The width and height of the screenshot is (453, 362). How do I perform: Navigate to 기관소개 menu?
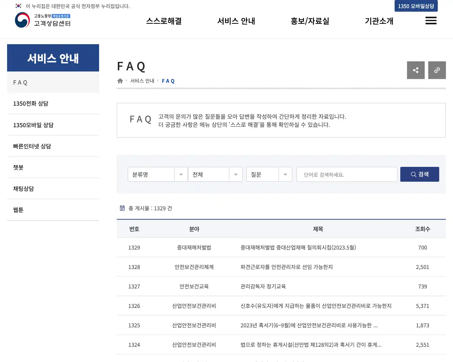(x=379, y=21)
